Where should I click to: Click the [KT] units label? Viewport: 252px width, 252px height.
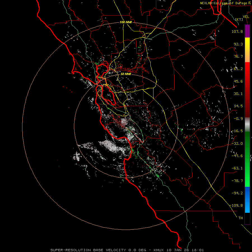239,19
